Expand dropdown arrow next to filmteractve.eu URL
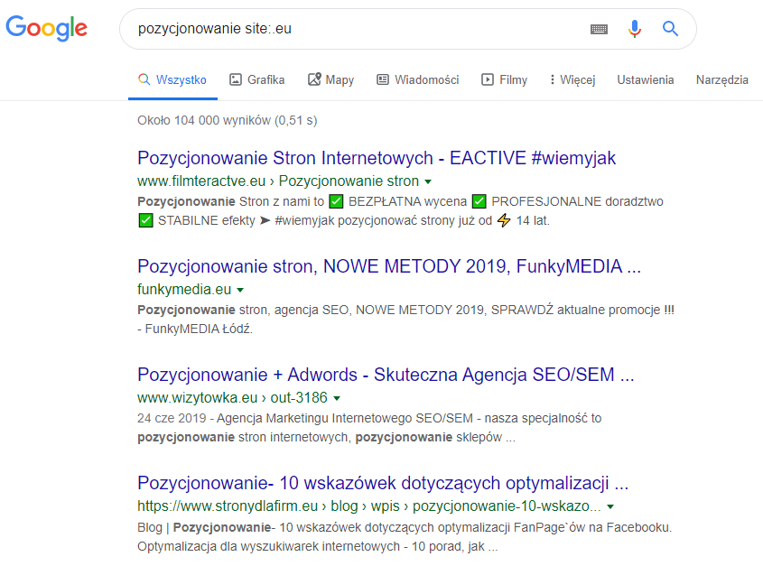This screenshot has width=763, height=566. click(428, 181)
